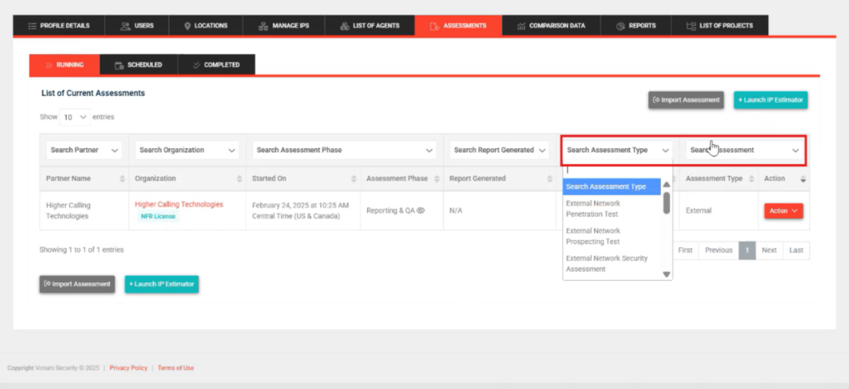Click the Action column sort icon

(803, 179)
